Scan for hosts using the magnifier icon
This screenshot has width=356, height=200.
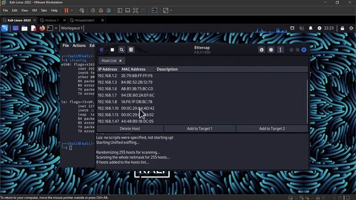coord(122,49)
